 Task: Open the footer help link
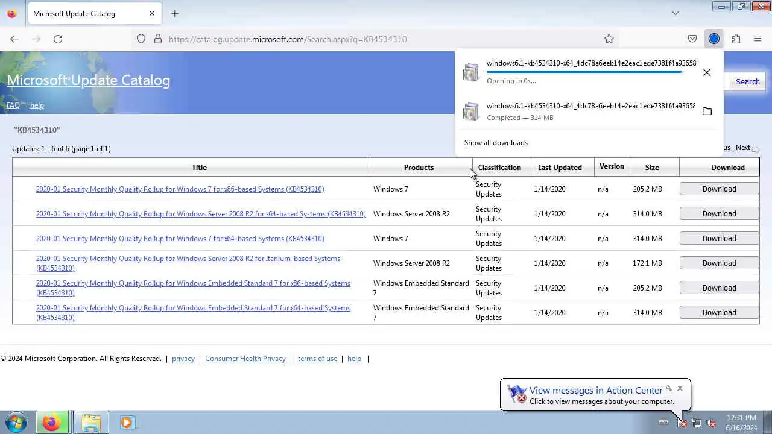pyautogui.click(x=354, y=359)
